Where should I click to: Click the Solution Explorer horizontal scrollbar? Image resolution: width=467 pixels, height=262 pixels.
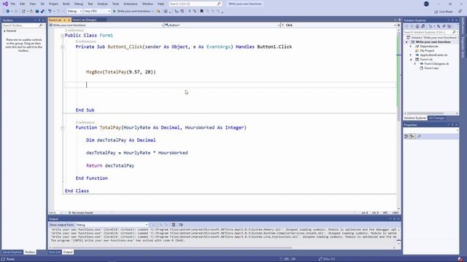(x=425, y=114)
